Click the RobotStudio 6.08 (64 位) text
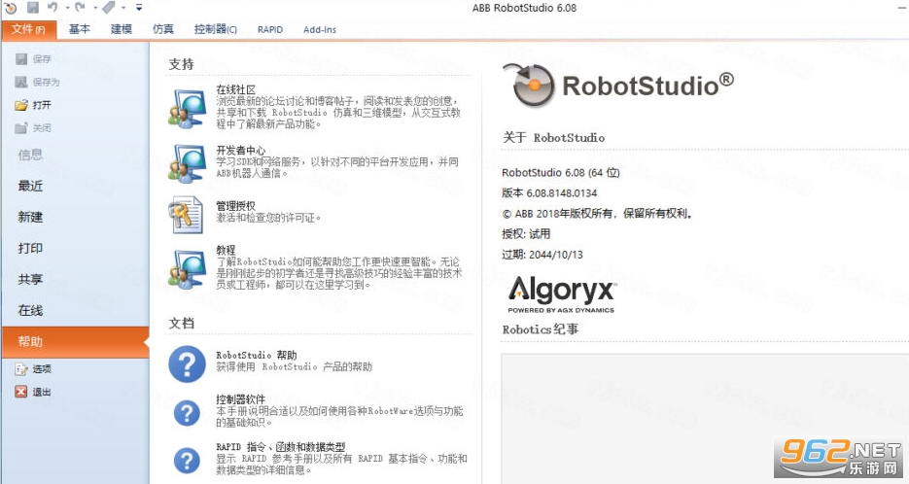The width and height of the screenshot is (909, 484). pyautogui.click(x=561, y=173)
